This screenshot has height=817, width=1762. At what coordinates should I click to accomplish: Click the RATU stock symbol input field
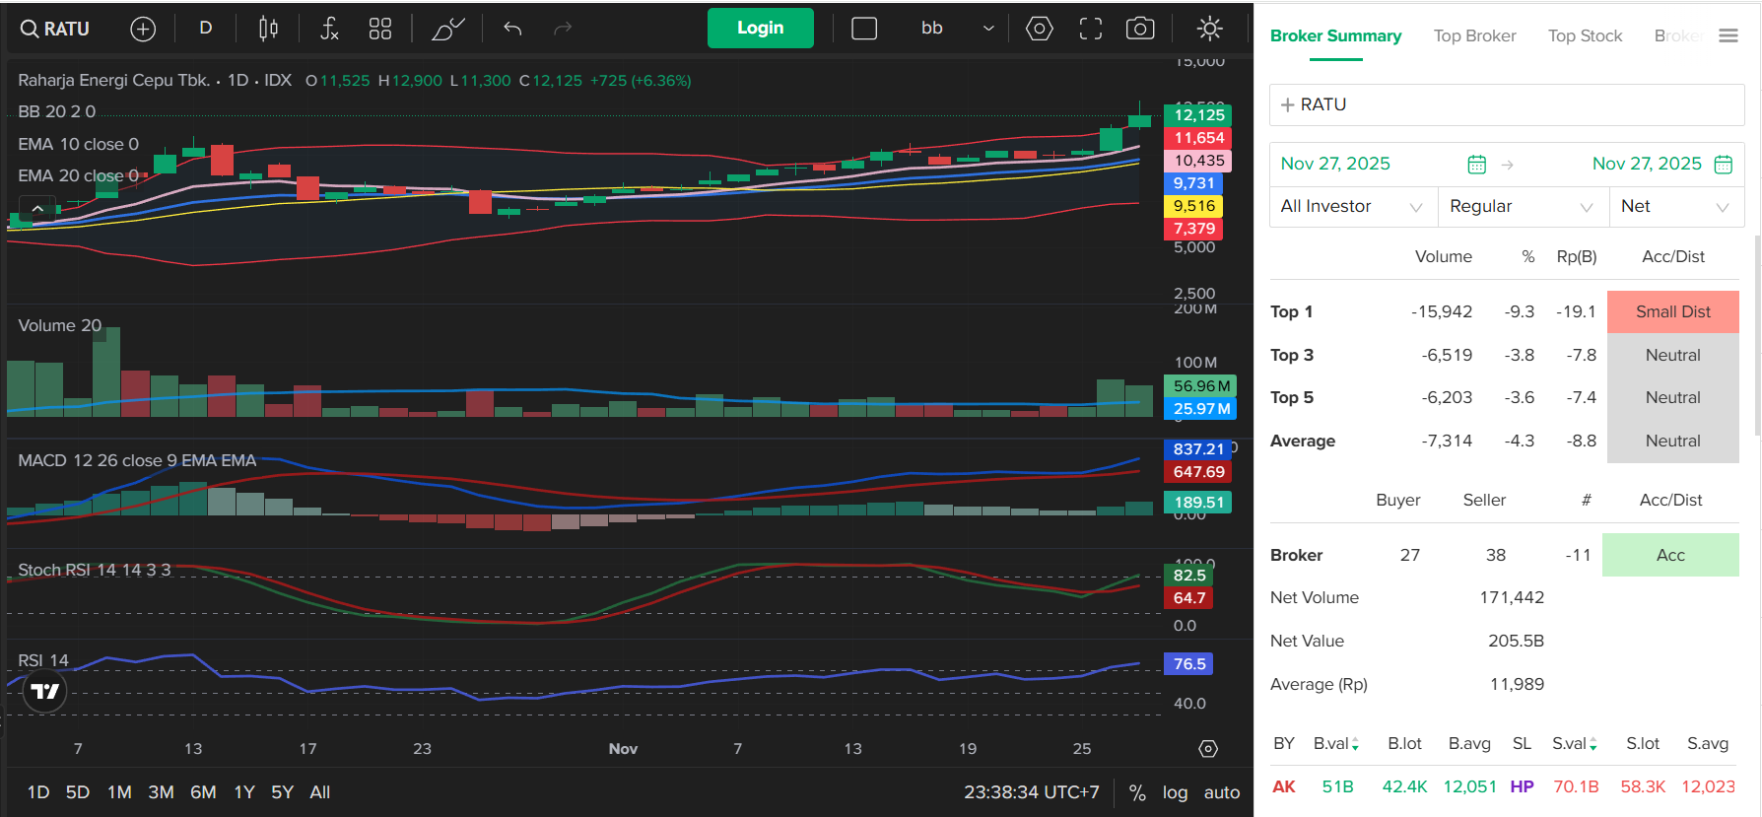pos(1507,104)
